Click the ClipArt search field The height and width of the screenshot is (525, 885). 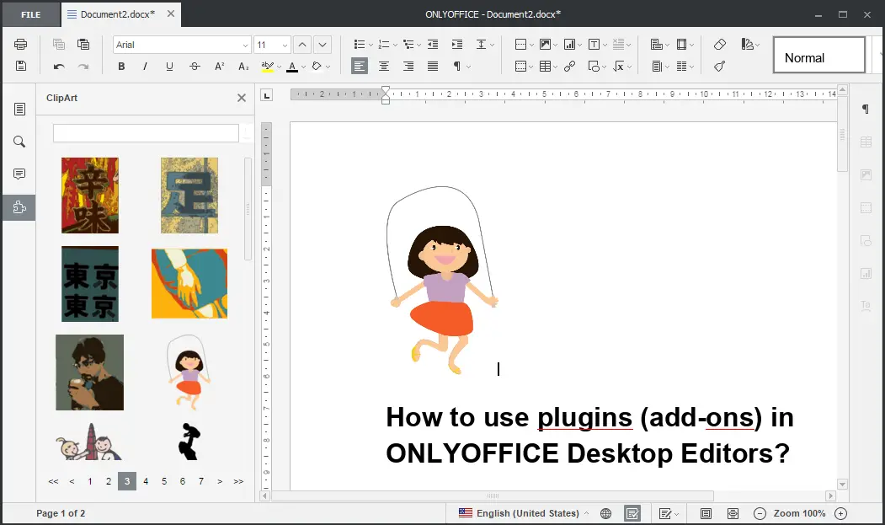tap(146, 133)
